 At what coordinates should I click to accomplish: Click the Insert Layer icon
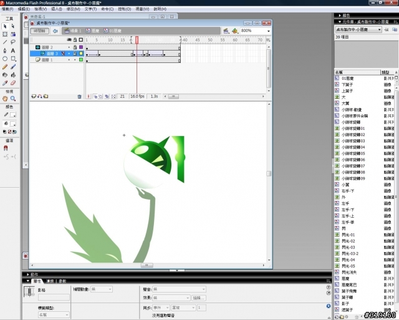33,96
